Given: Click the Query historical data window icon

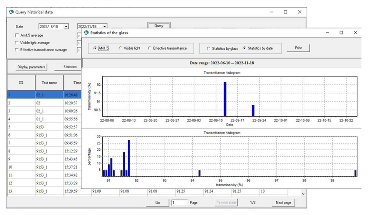Looking at the screenshot, I should 11,12.
